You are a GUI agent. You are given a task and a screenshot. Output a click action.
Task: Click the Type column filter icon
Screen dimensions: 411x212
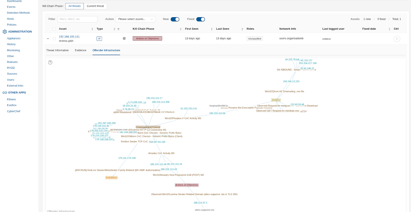click(x=118, y=29)
